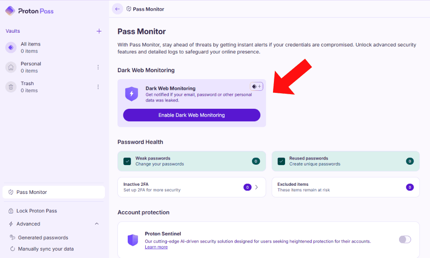Click the upgrade plus badge icon
This screenshot has height=258, width=430.
point(256,86)
